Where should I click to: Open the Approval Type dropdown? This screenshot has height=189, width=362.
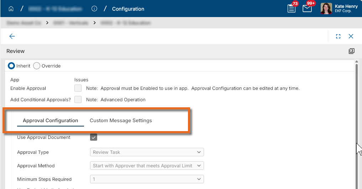tap(147, 152)
